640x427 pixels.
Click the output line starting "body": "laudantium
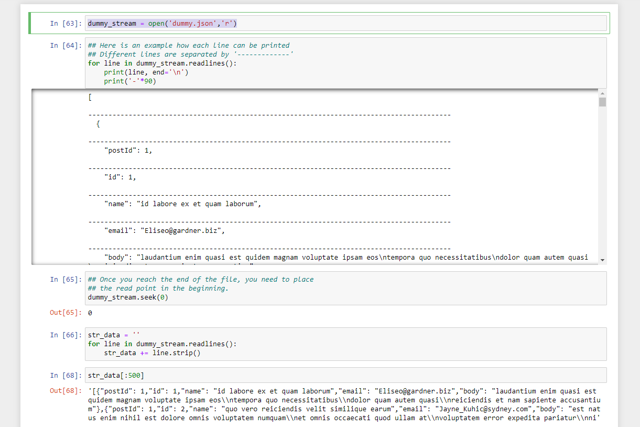tap(346, 258)
